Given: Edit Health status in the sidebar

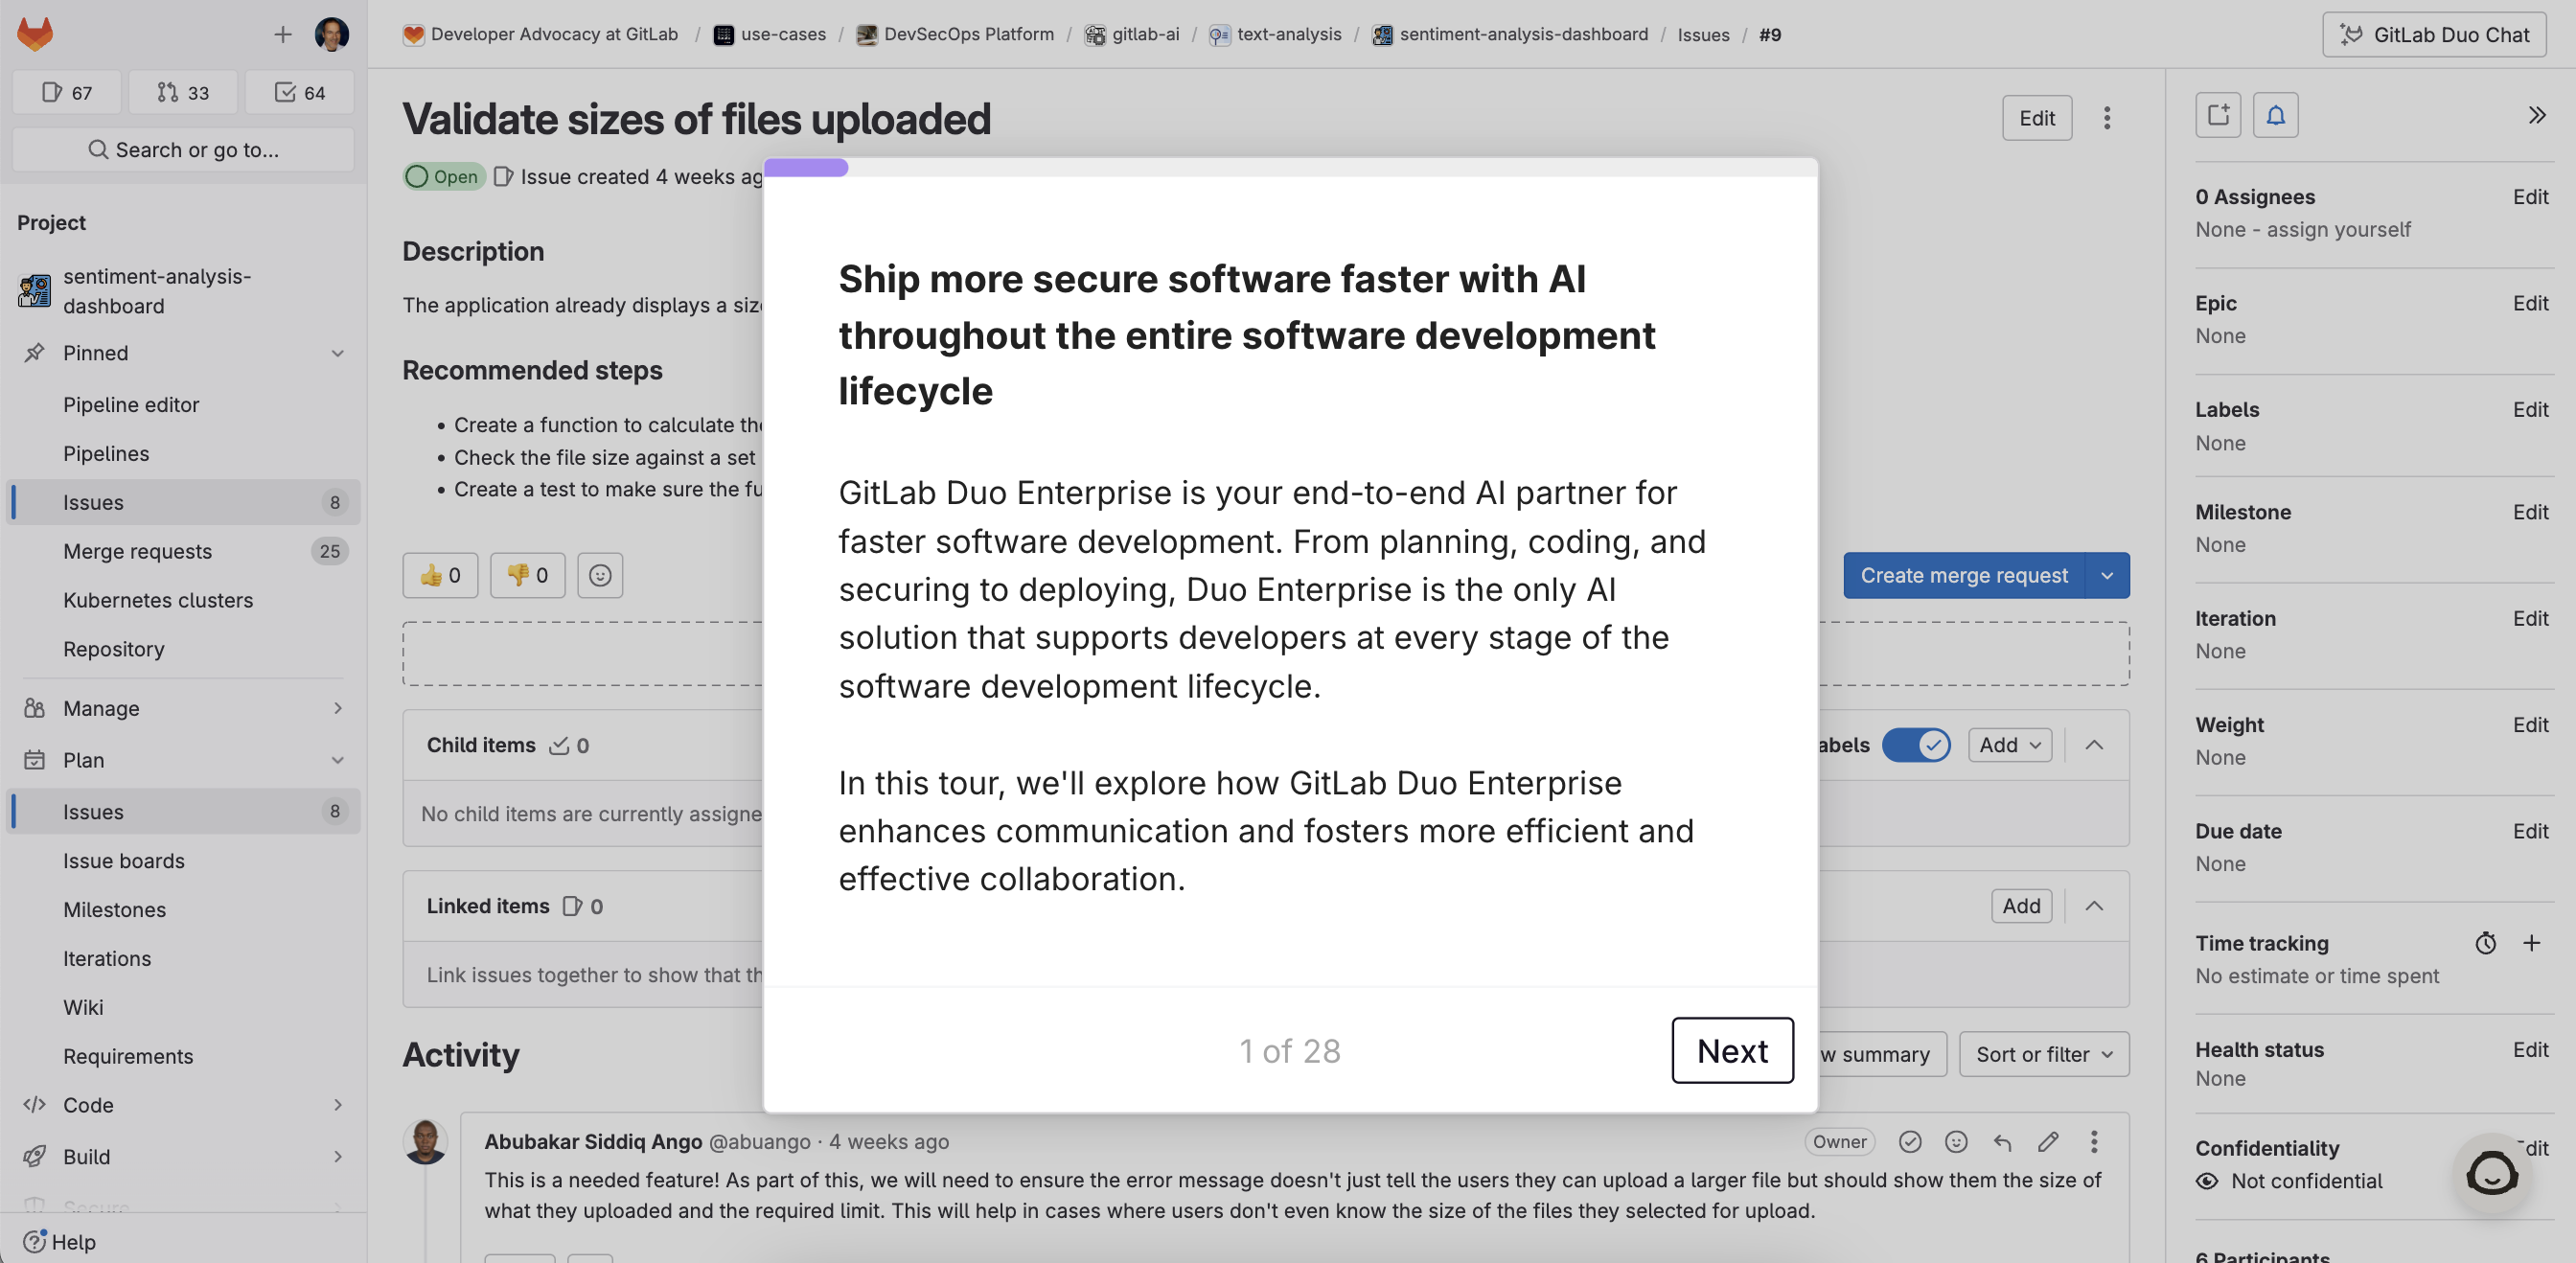Looking at the screenshot, I should 2530,1050.
